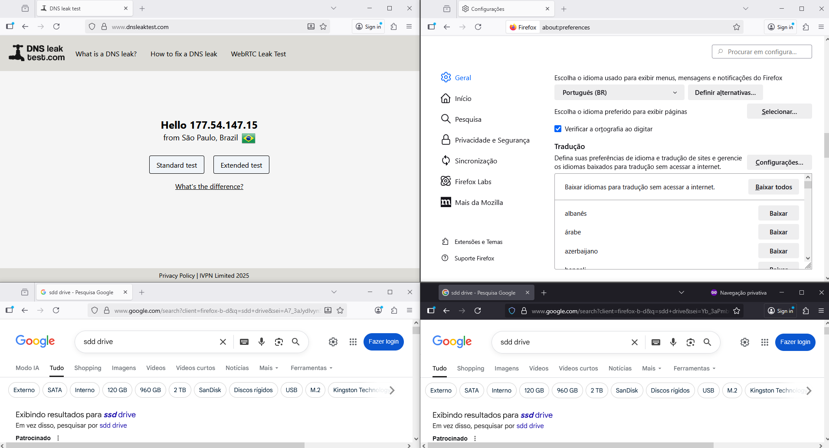The image size is (829, 448).
Task: Bookmark the about:preferences page
Action: pyautogui.click(x=737, y=27)
